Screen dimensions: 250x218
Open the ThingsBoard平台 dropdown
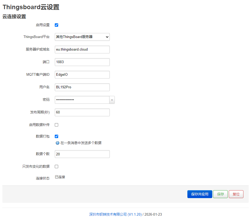point(82,37)
